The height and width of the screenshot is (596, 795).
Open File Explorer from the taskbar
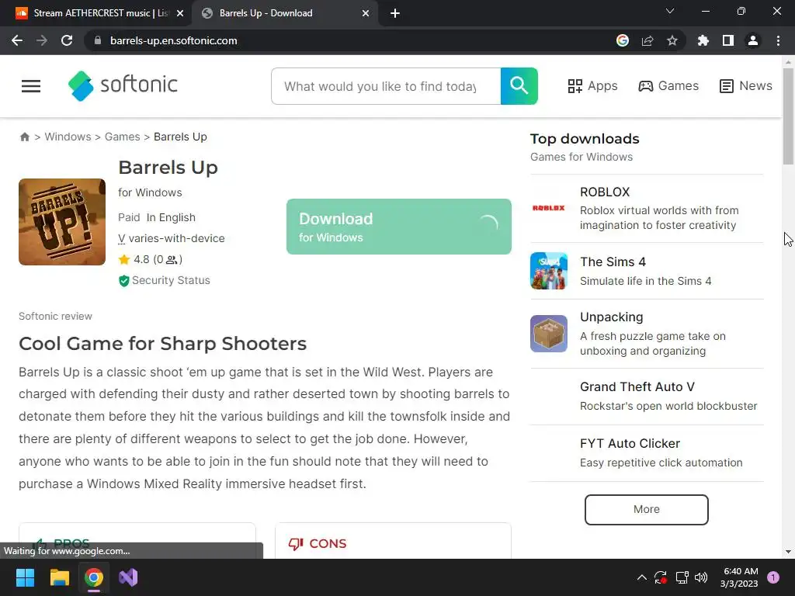tap(59, 577)
